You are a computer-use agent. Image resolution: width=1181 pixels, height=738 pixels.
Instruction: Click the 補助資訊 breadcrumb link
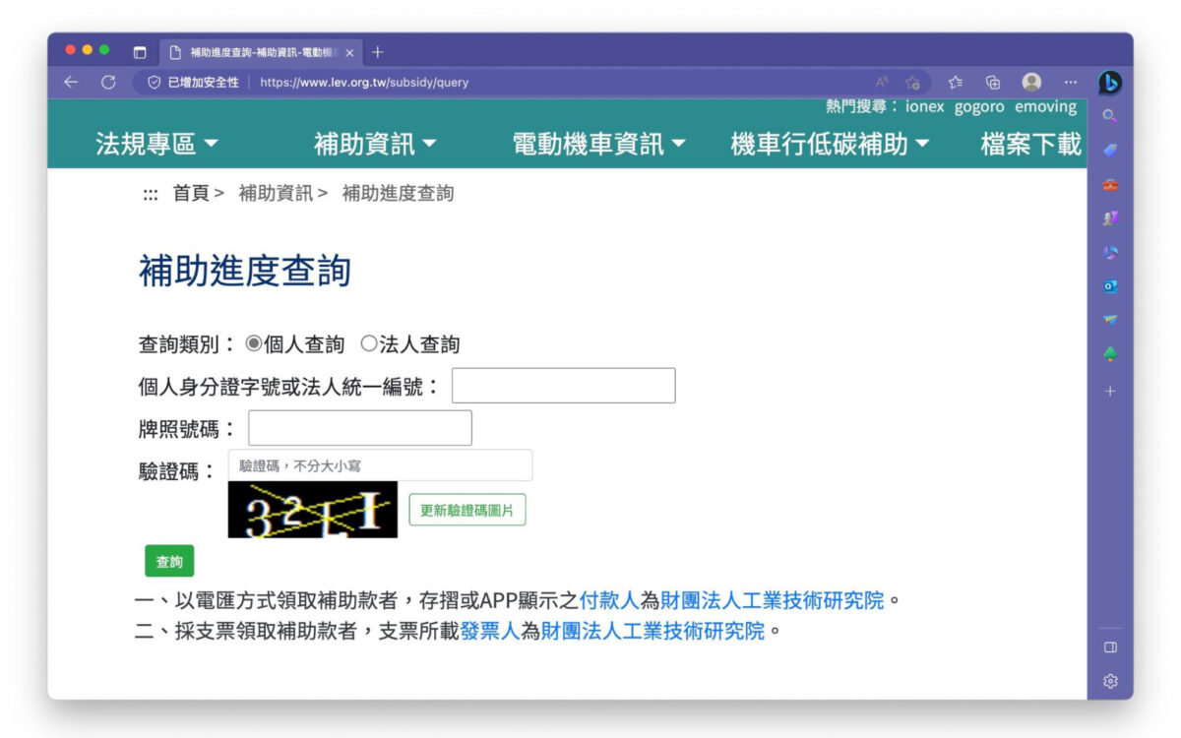pyautogui.click(x=277, y=194)
